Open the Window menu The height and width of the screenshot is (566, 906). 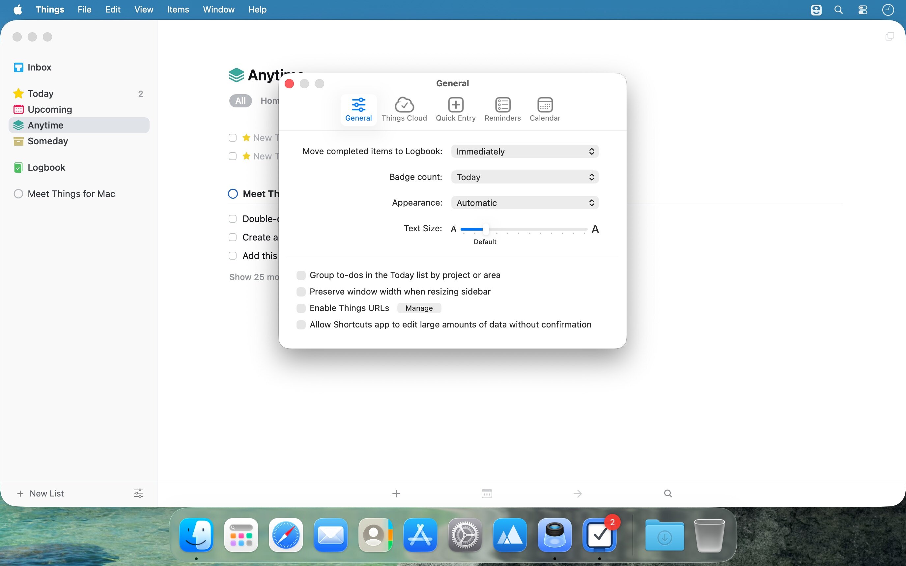click(218, 9)
